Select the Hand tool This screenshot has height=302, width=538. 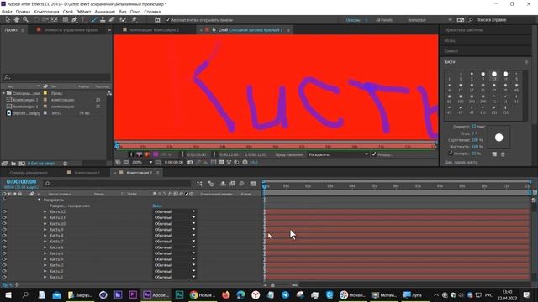click(x=17, y=20)
